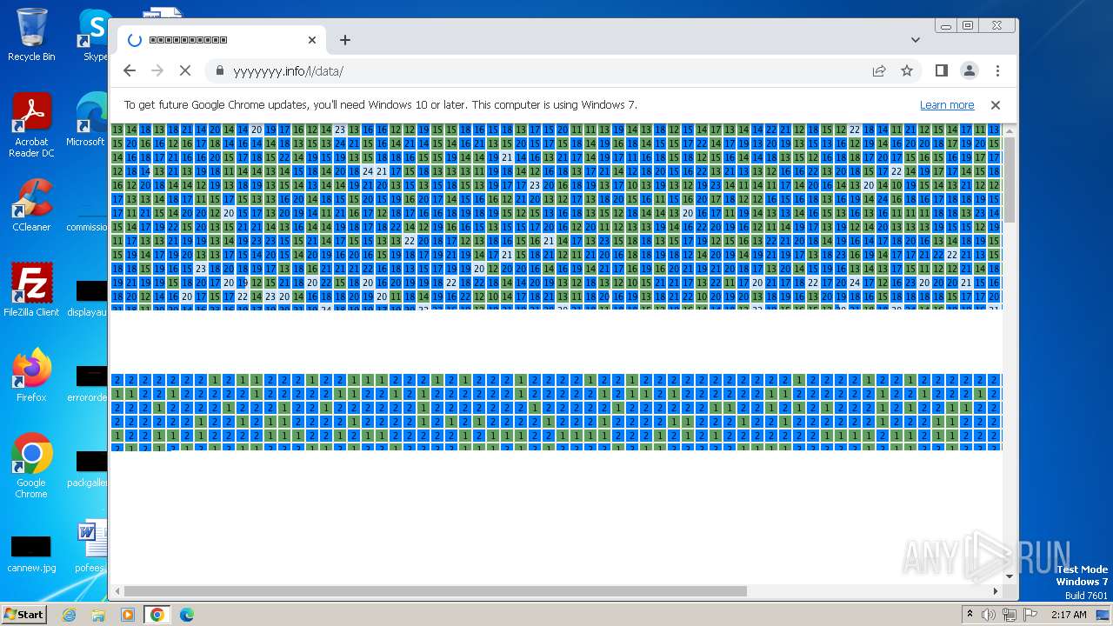The width and height of the screenshot is (1113, 626).
Task: Open Recycle Bin desktop icon
Action: pyautogui.click(x=31, y=35)
